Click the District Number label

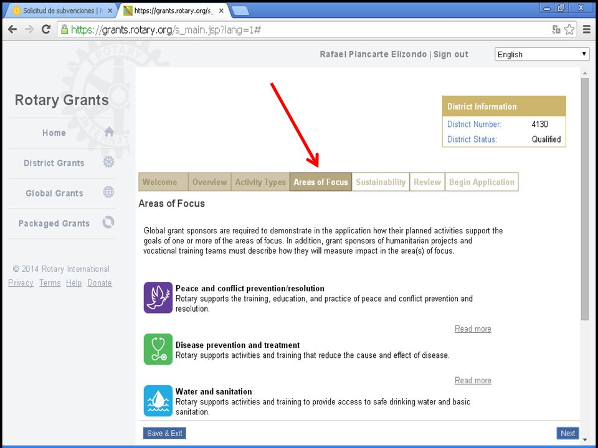coord(474,124)
